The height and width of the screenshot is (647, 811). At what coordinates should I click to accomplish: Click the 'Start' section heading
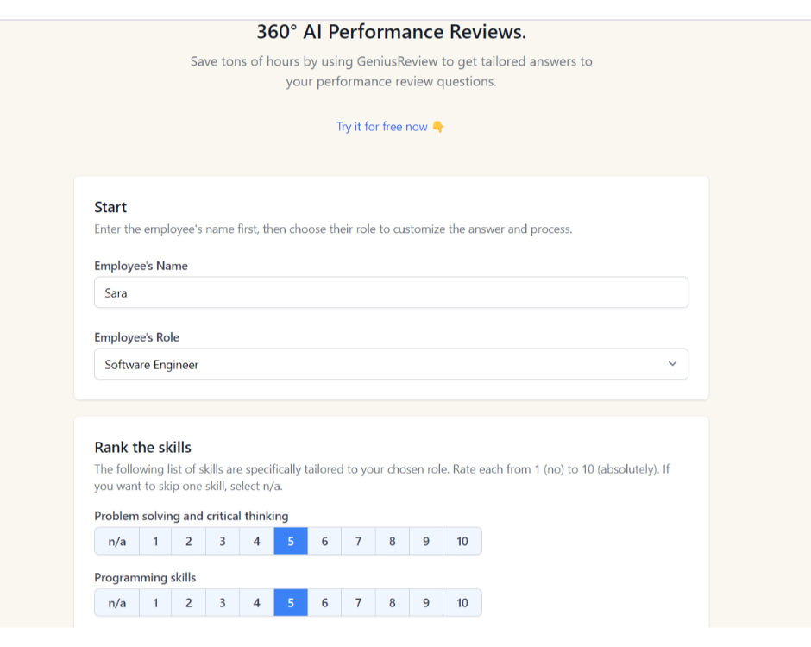110,207
